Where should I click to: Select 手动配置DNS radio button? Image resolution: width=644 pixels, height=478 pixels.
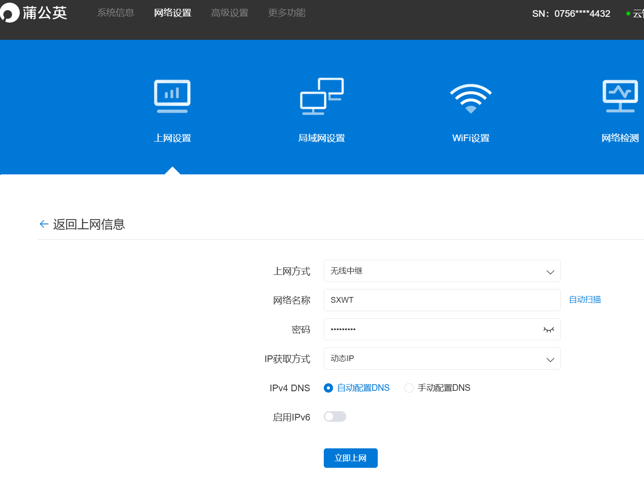409,388
